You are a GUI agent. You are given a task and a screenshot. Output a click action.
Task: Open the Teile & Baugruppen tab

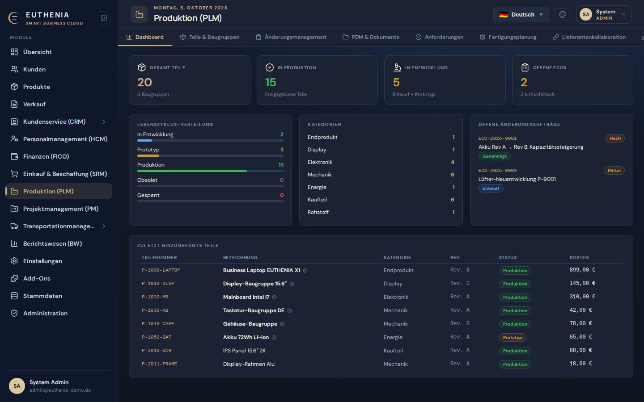[210, 37]
